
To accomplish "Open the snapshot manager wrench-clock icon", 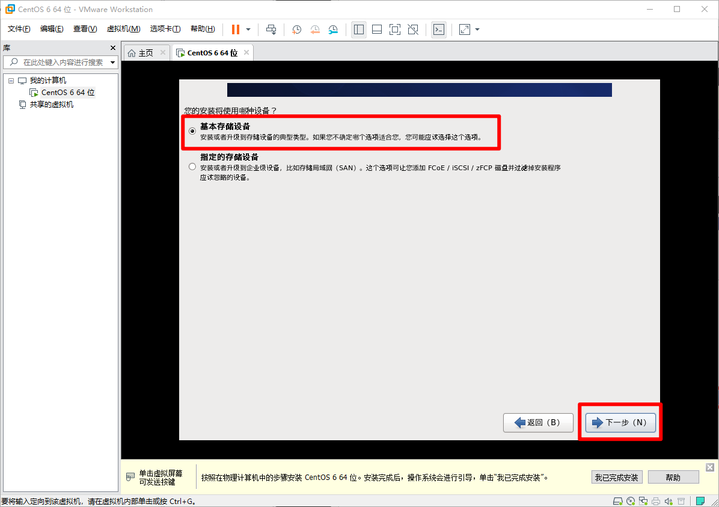I will 334,29.
